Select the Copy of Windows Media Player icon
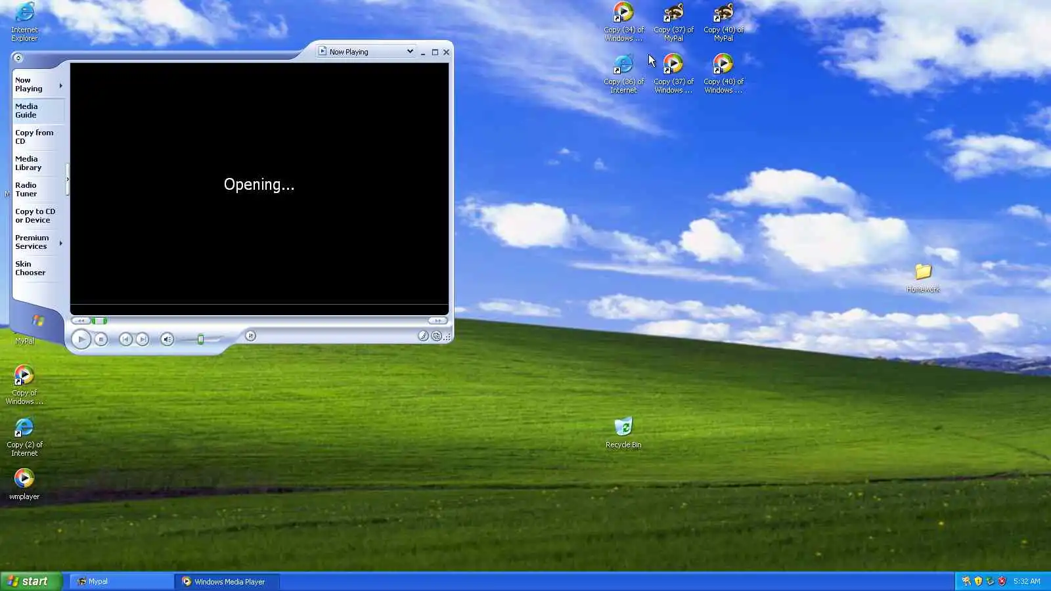The image size is (1051, 591). 24,385
